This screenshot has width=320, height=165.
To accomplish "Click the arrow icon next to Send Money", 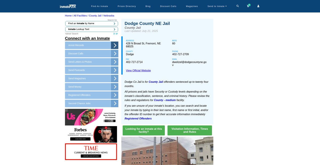I will (x=115, y=87).
